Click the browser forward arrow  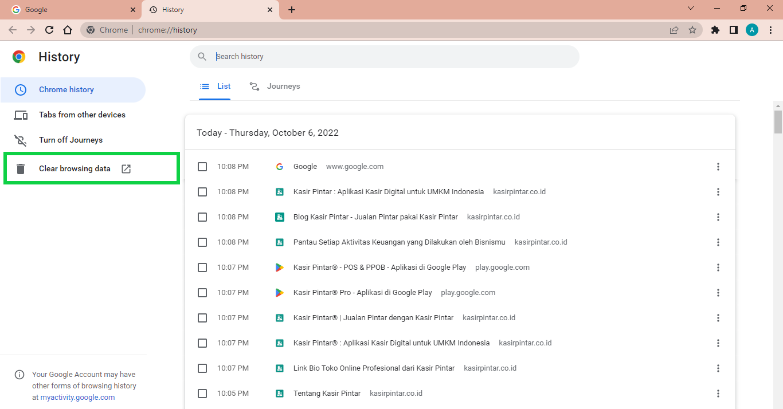(31, 30)
